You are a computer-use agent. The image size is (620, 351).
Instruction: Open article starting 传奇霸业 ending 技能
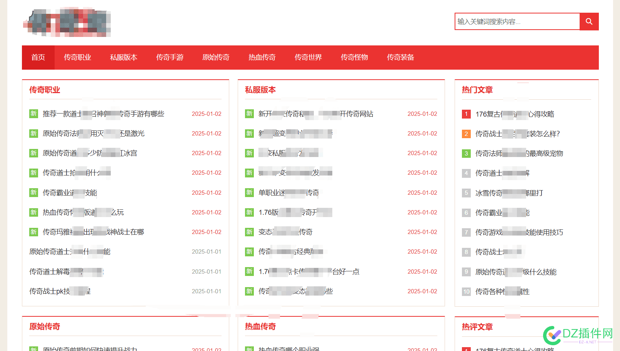(x=70, y=193)
